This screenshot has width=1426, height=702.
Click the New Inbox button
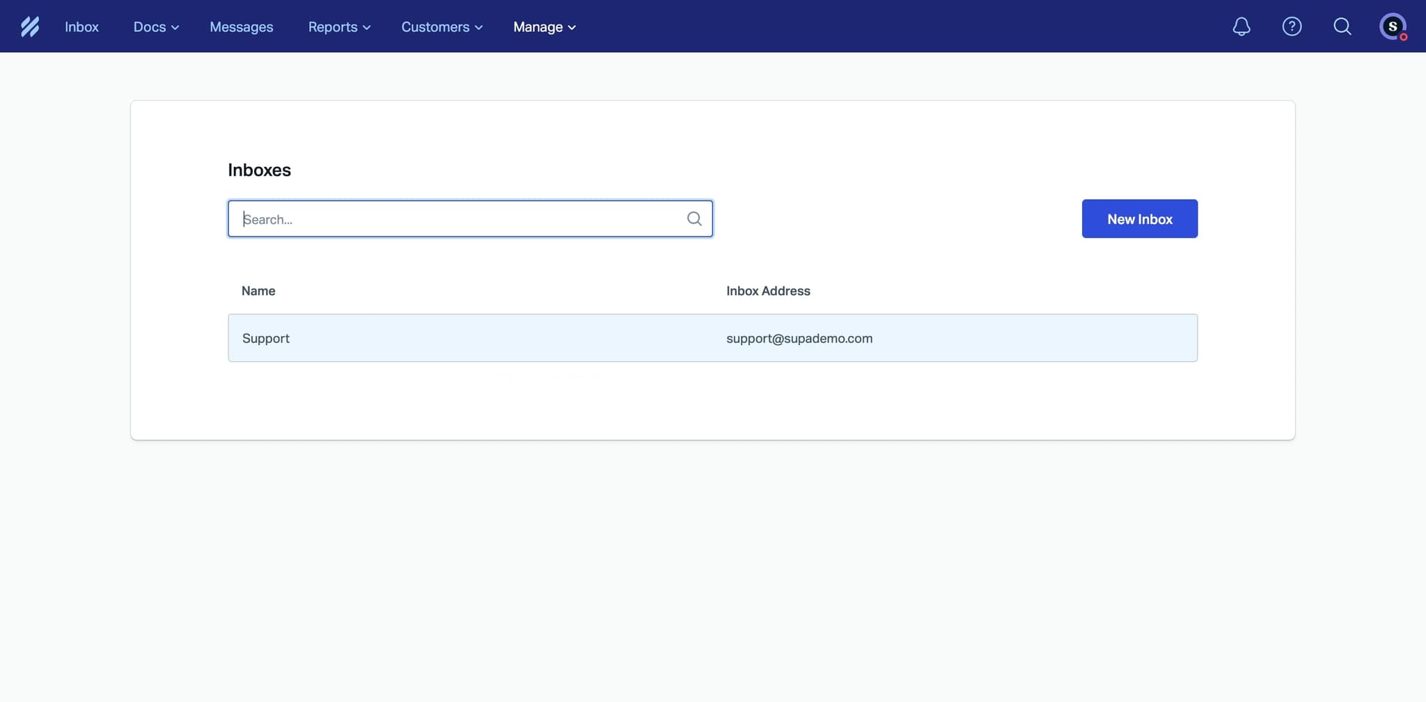1139,218
